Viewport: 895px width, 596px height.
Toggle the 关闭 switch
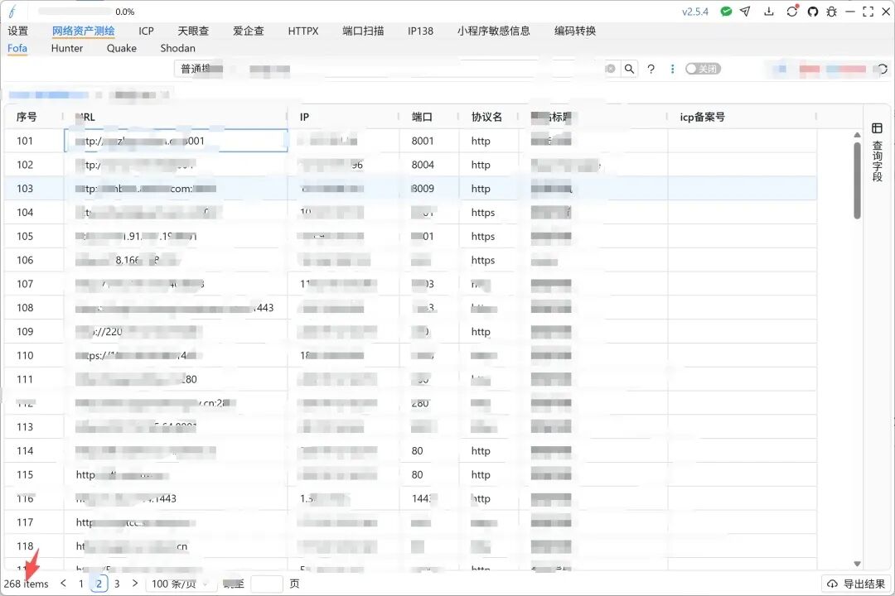(x=704, y=69)
